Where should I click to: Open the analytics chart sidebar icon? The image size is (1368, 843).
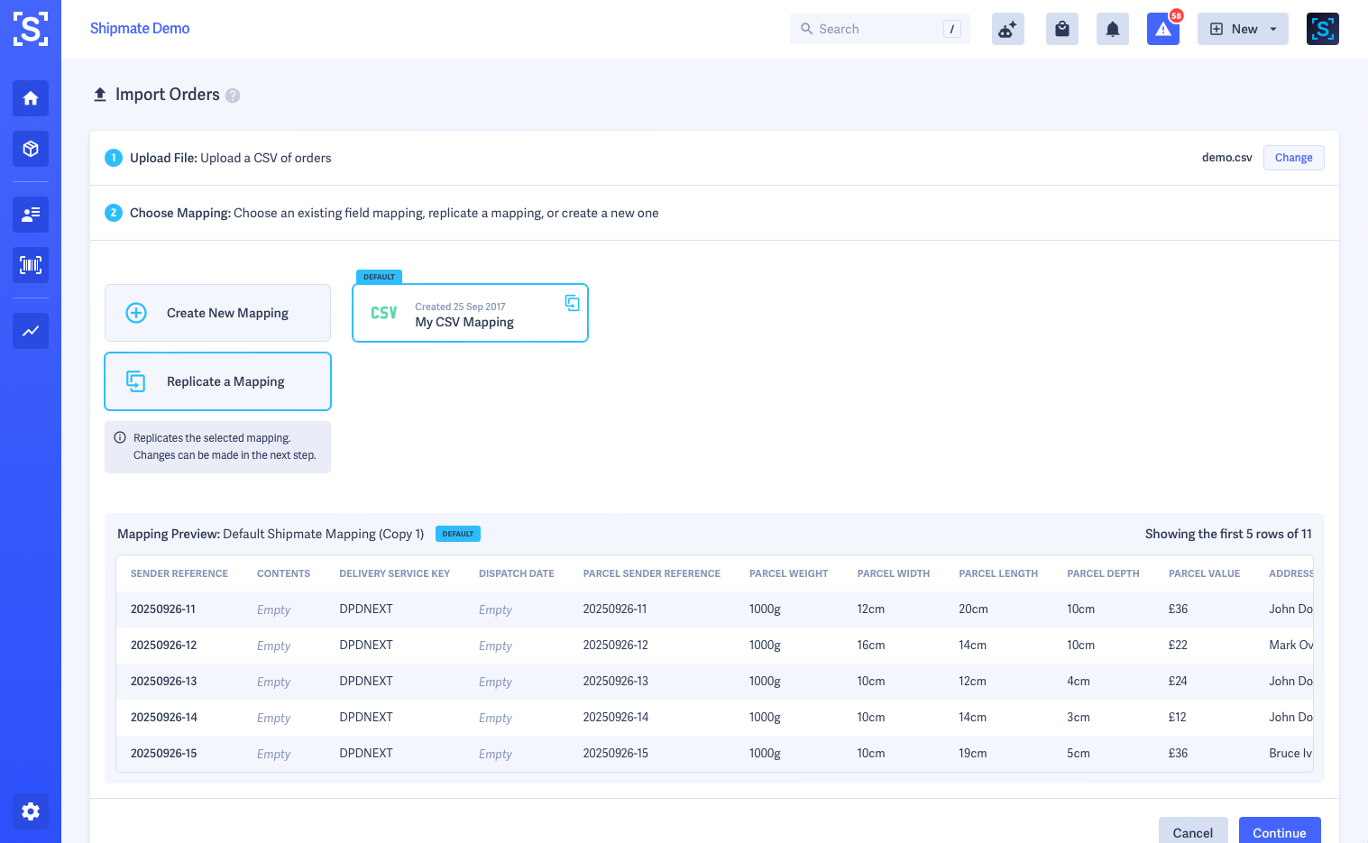click(x=31, y=331)
